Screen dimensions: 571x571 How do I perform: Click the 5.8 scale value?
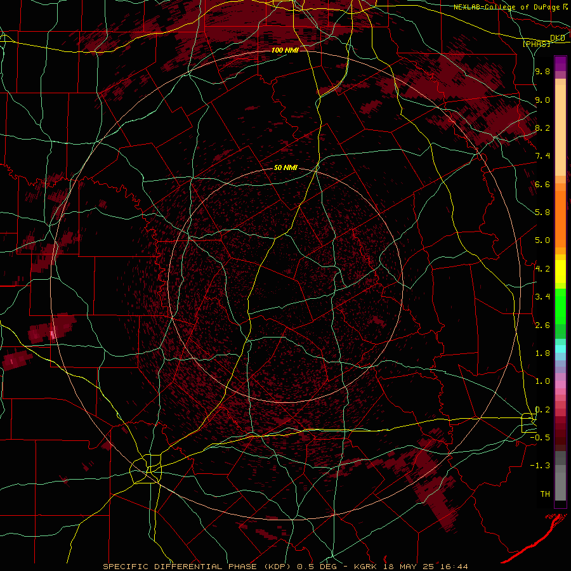click(542, 213)
